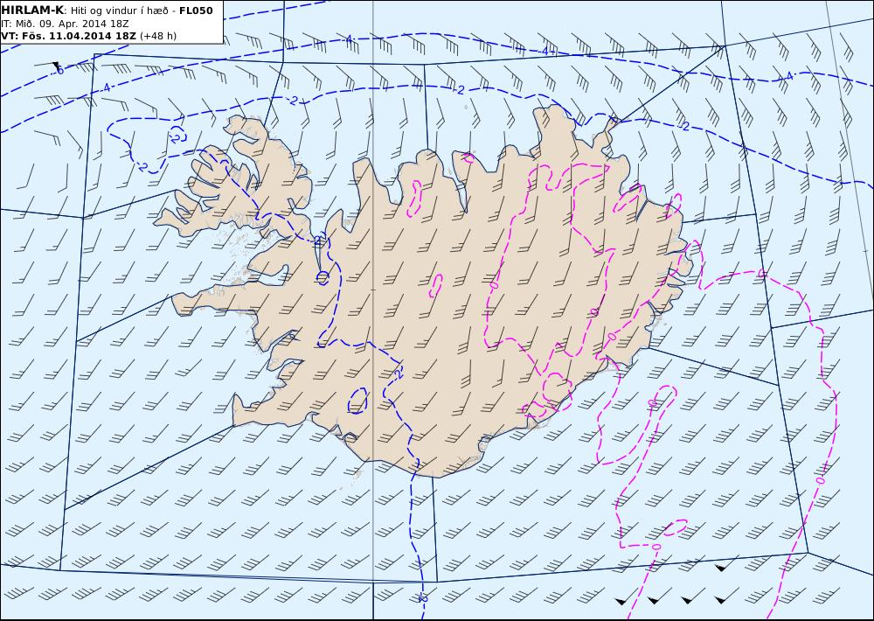Click the VT: Fös. 11.04.2014 18Z valid time

click(68, 36)
